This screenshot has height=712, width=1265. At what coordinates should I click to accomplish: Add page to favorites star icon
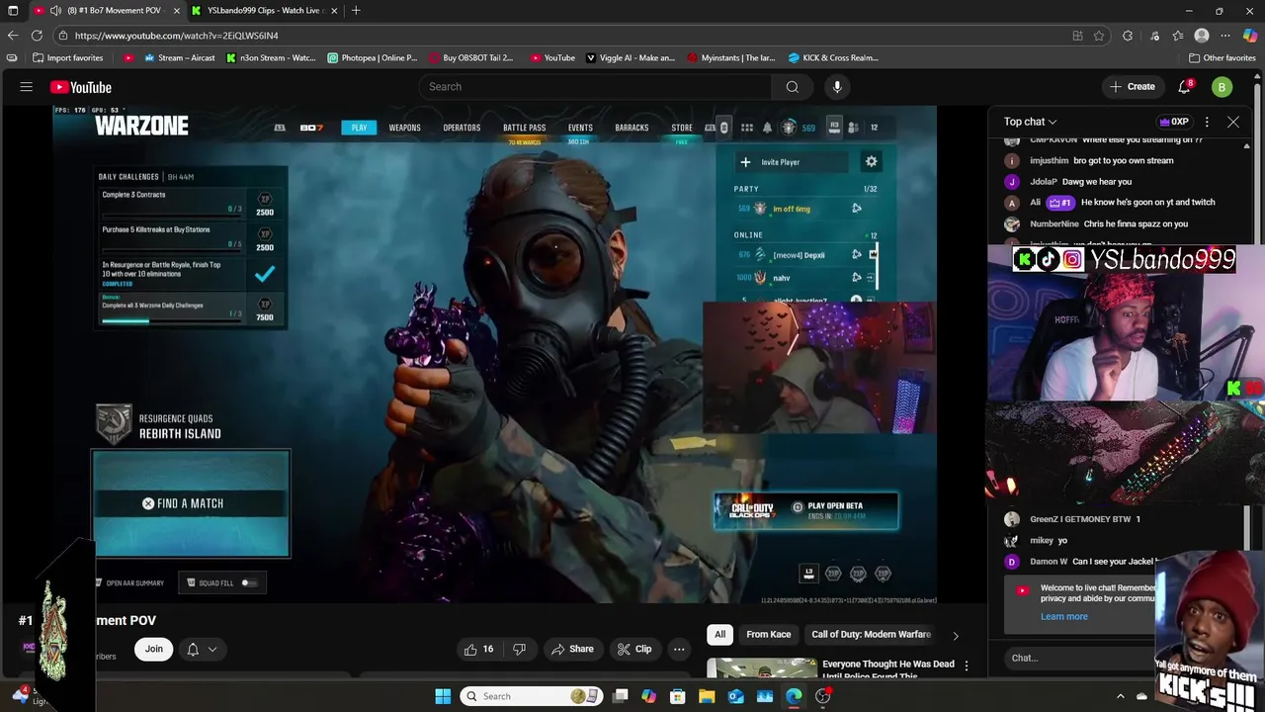pos(1099,36)
